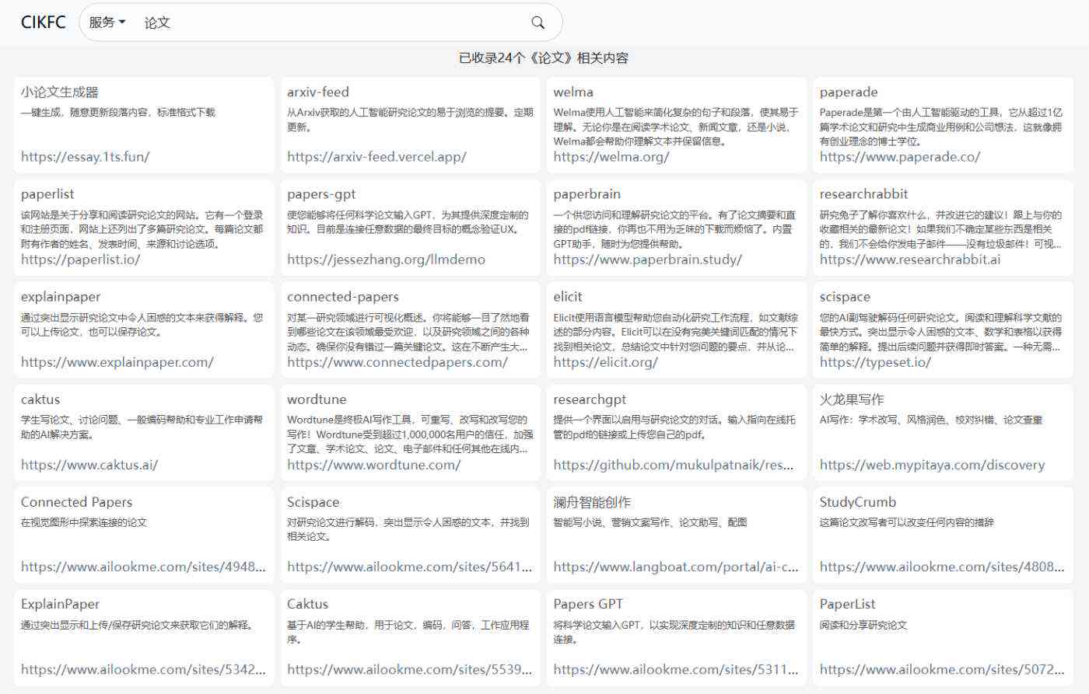Open the paperade card title
Image resolution: width=1089 pixels, height=694 pixels.
click(849, 92)
